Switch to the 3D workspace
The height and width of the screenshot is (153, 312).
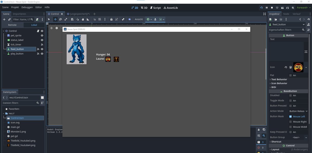(x=144, y=8)
